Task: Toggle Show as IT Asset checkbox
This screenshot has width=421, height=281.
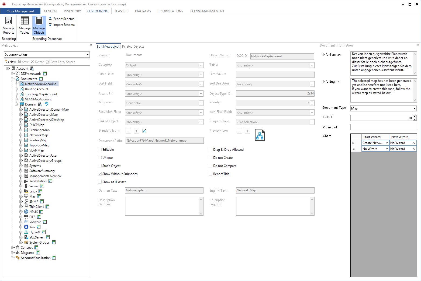Action: coord(100,182)
